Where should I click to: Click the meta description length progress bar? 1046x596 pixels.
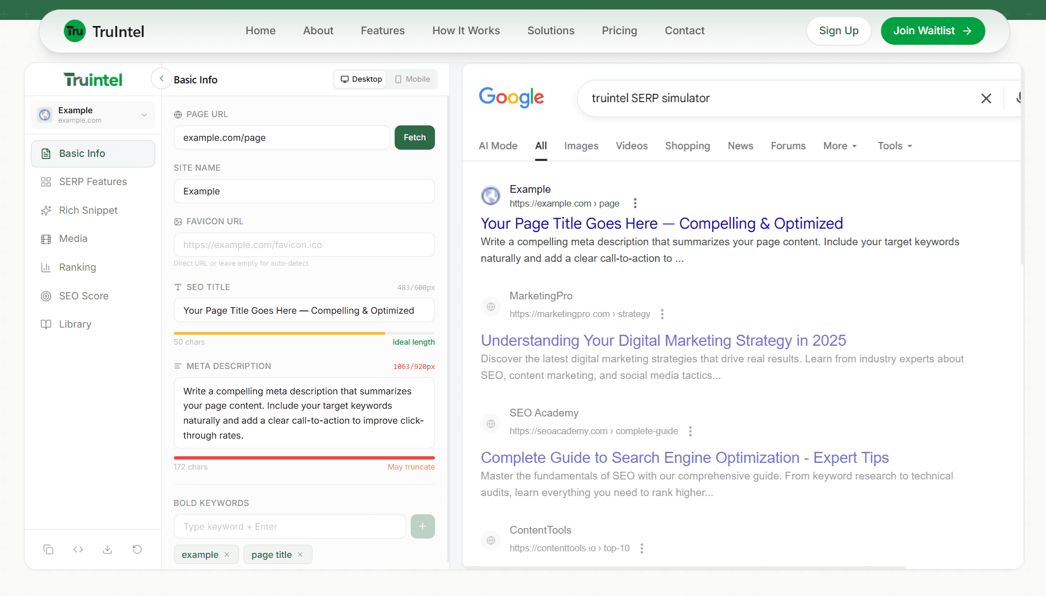coord(304,458)
